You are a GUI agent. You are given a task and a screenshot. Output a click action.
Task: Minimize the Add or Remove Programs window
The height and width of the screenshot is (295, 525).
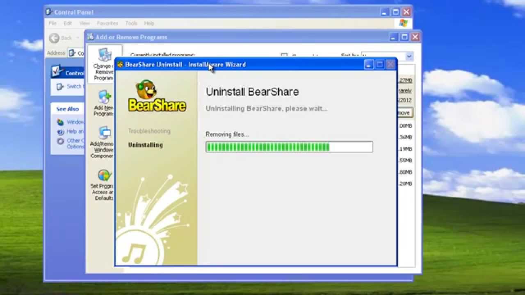(394, 37)
